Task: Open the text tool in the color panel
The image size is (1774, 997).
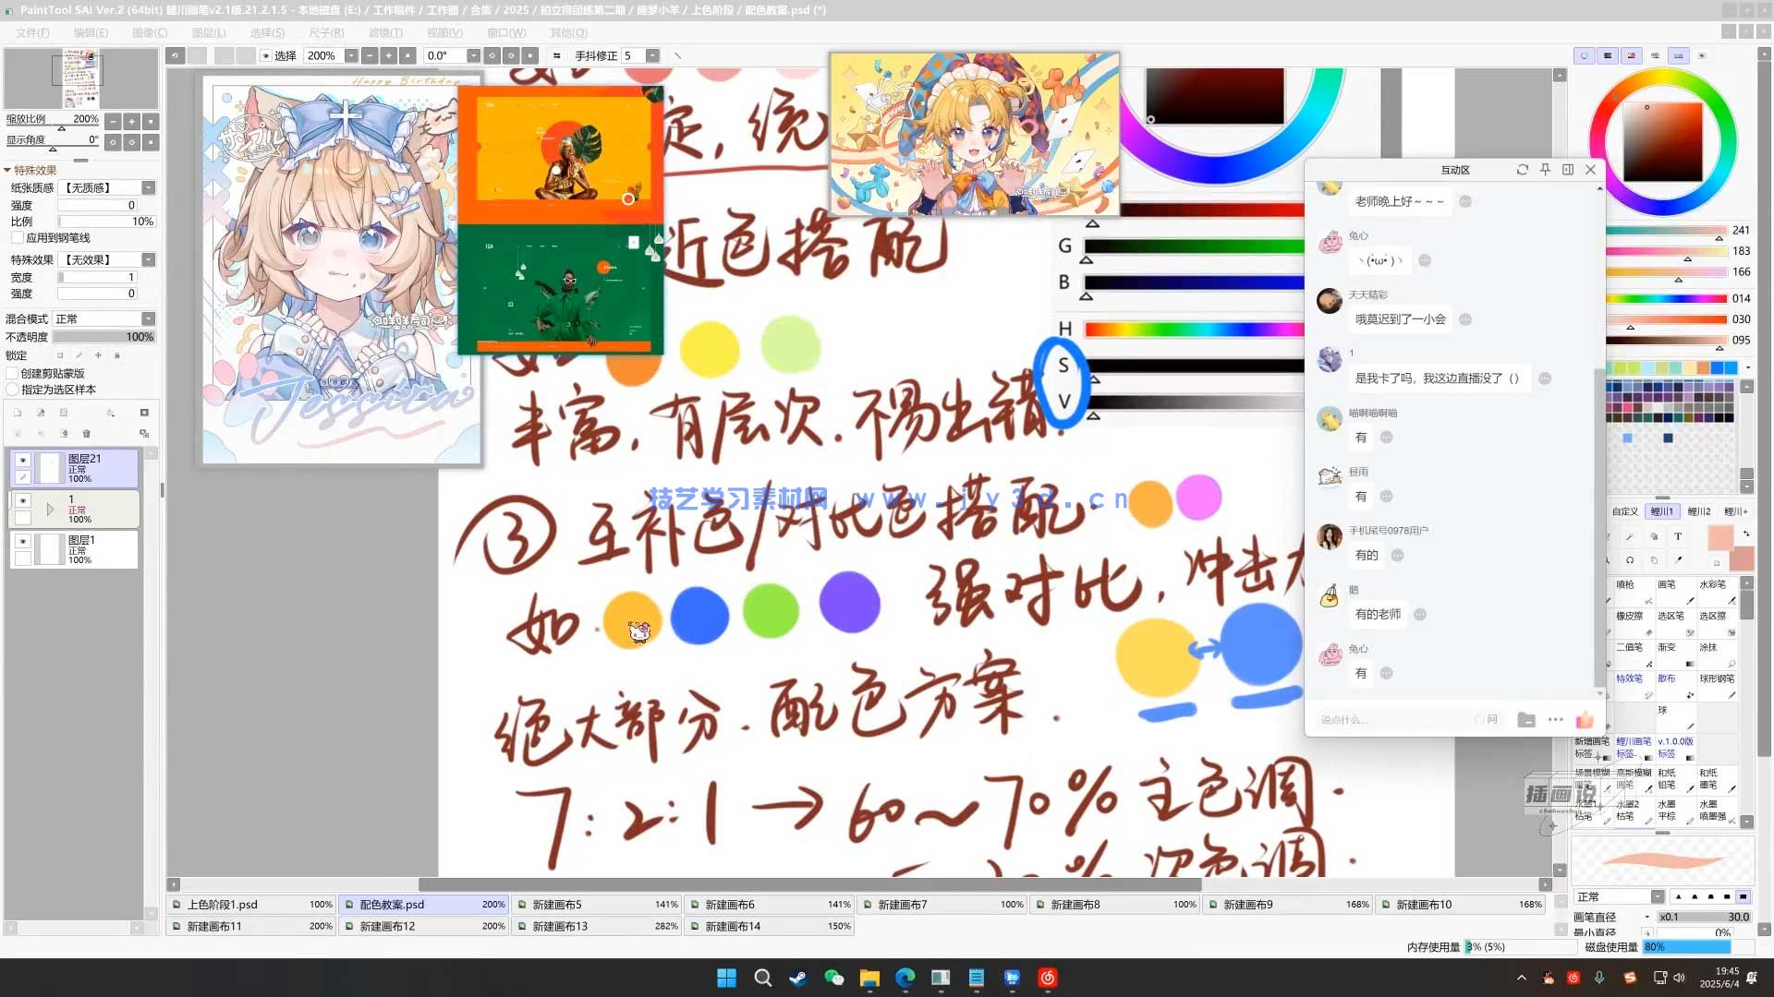Action: [1678, 537]
